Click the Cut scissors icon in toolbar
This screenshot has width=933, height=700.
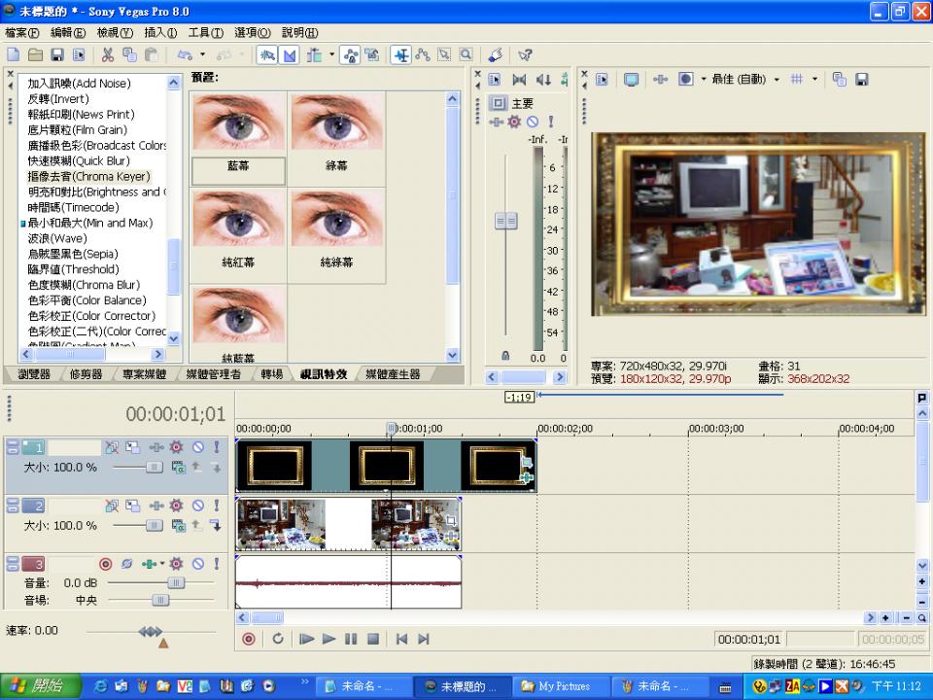click(x=108, y=55)
